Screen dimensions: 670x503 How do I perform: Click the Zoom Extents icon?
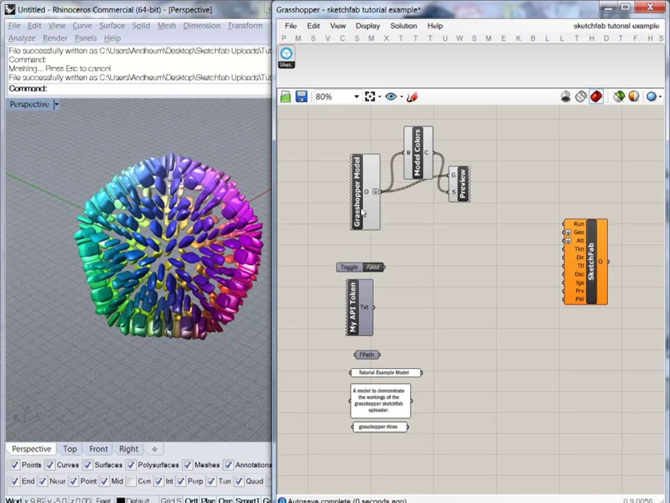tap(370, 97)
